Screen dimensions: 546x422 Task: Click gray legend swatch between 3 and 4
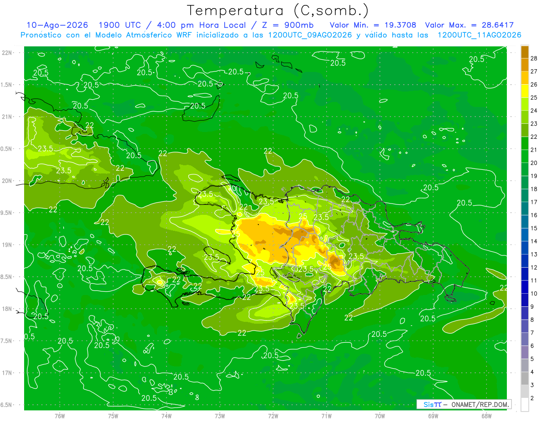[x=525, y=379]
